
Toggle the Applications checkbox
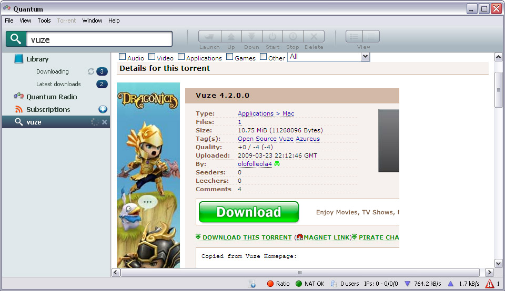[x=181, y=57]
